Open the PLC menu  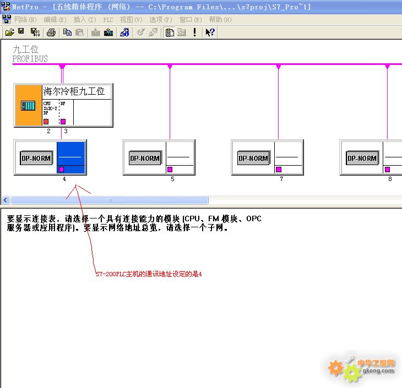108,20
